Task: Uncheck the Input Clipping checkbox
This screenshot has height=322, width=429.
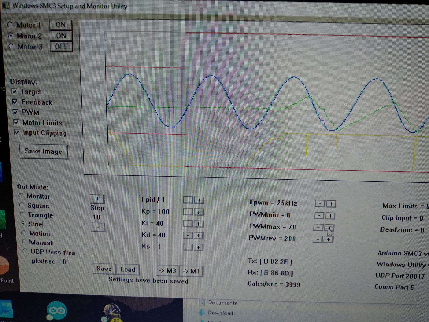Action: point(17,132)
